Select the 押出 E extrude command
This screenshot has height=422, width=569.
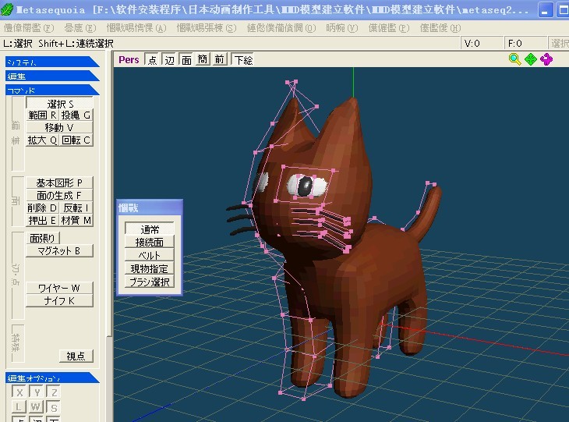(x=42, y=221)
